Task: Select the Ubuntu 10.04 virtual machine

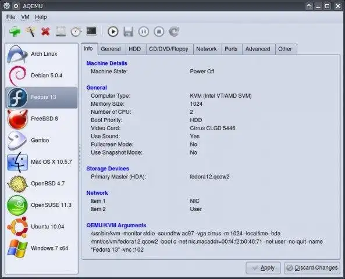Action: (x=41, y=227)
